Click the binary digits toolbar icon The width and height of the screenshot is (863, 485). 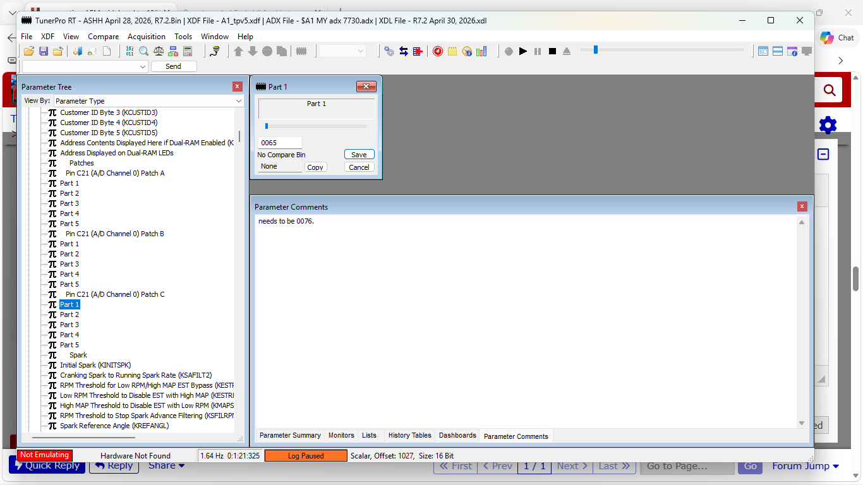(130, 51)
